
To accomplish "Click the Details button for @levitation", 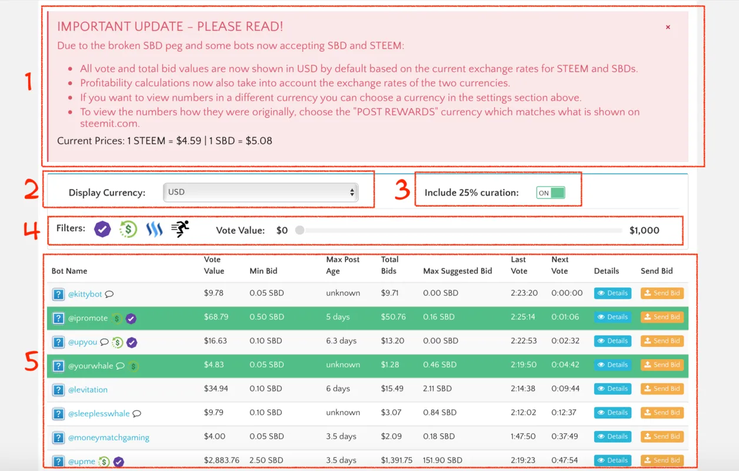I will [x=612, y=389].
